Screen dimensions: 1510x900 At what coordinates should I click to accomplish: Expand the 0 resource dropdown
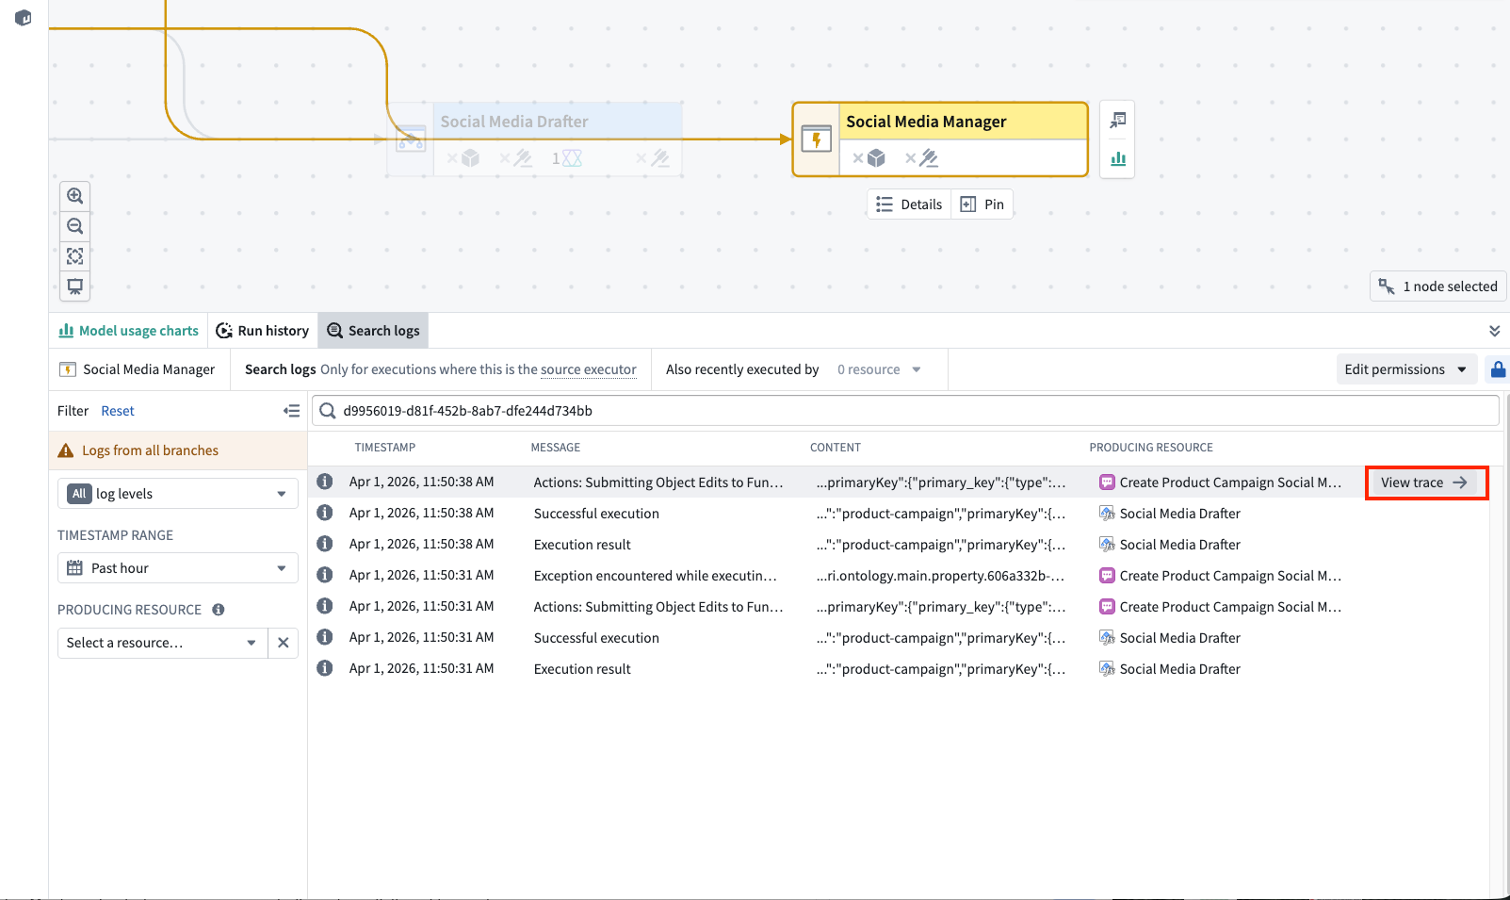[878, 368]
